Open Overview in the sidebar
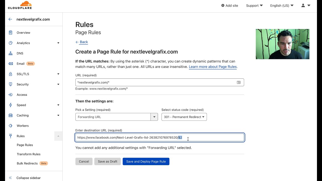 coord(23,33)
